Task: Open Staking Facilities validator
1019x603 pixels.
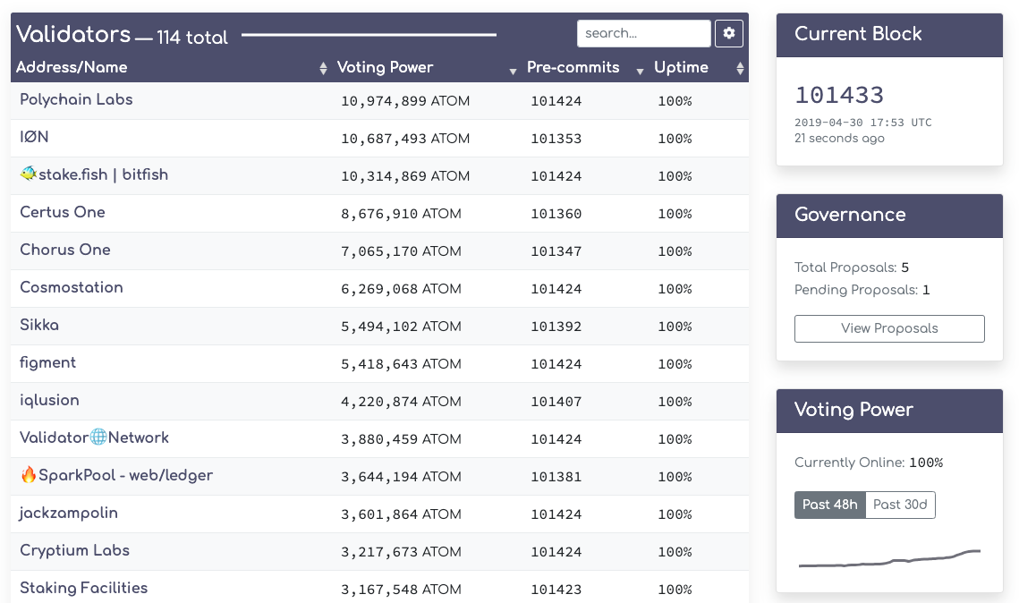Action: (x=84, y=588)
